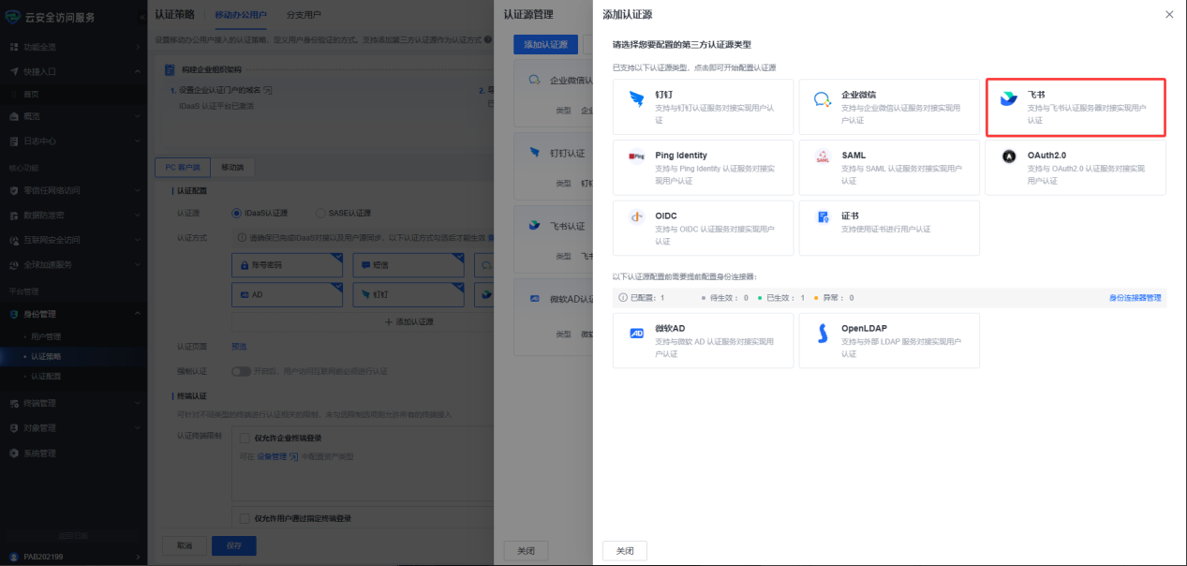The height and width of the screenshot is (566, 1187).
Task: Expand the 零信任网络访问 sidebar menu
Action: (138, 190)
